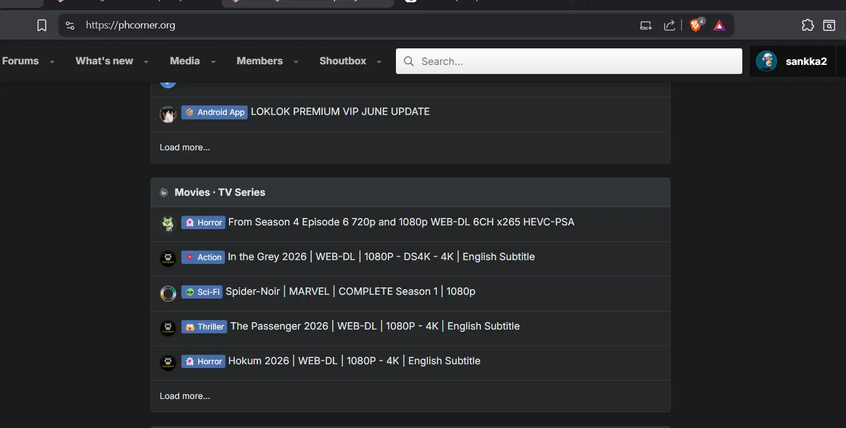Screen dimensions: 846x428
Task: Click the Android App prefix tag
Action: pos(215,112)
